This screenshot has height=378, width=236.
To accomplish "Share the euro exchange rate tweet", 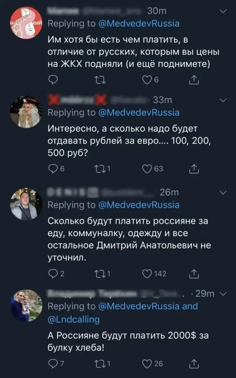I will coord(194,169).
